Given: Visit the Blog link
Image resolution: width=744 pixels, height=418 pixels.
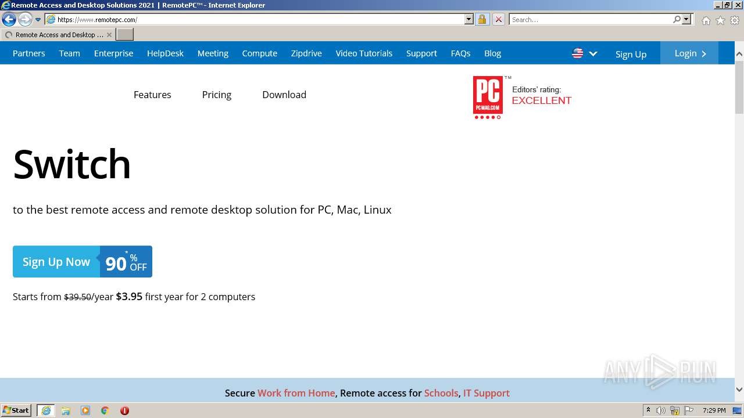Looking at the screenshot, I should (x=492, y=53).
